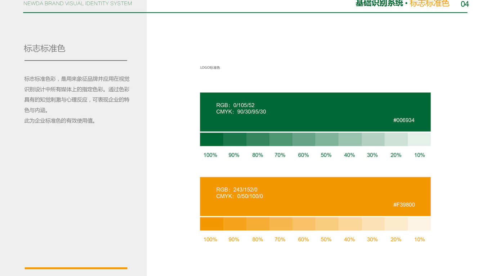
Task: Choose the 50% green tint swatch
Action: [327, 139]
